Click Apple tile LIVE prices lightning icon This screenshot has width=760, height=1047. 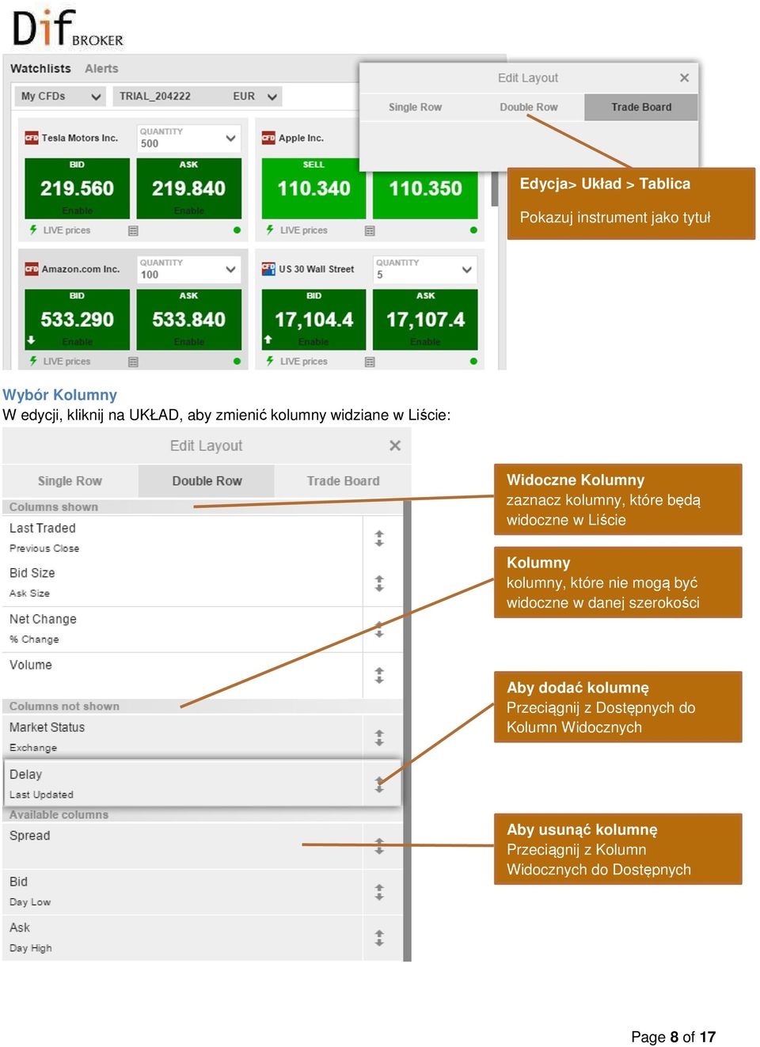[270, 230]
